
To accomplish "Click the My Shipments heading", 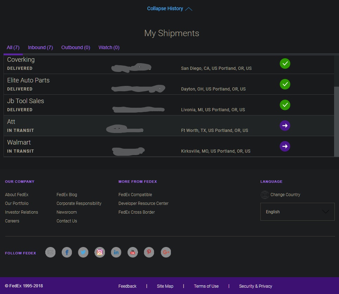I will [x=172, y=34].
